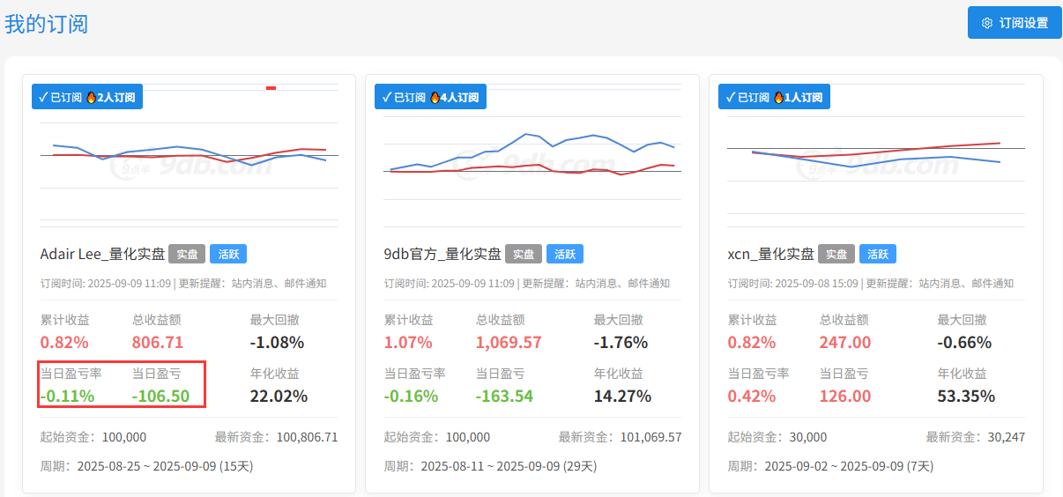Click Adair Lee 当日盈亏 value -106.50
Screen dimensions: 1063x497
tap(160, 396)
